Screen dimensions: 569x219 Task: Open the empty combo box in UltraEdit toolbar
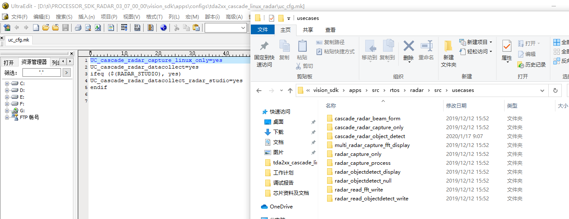226,28
